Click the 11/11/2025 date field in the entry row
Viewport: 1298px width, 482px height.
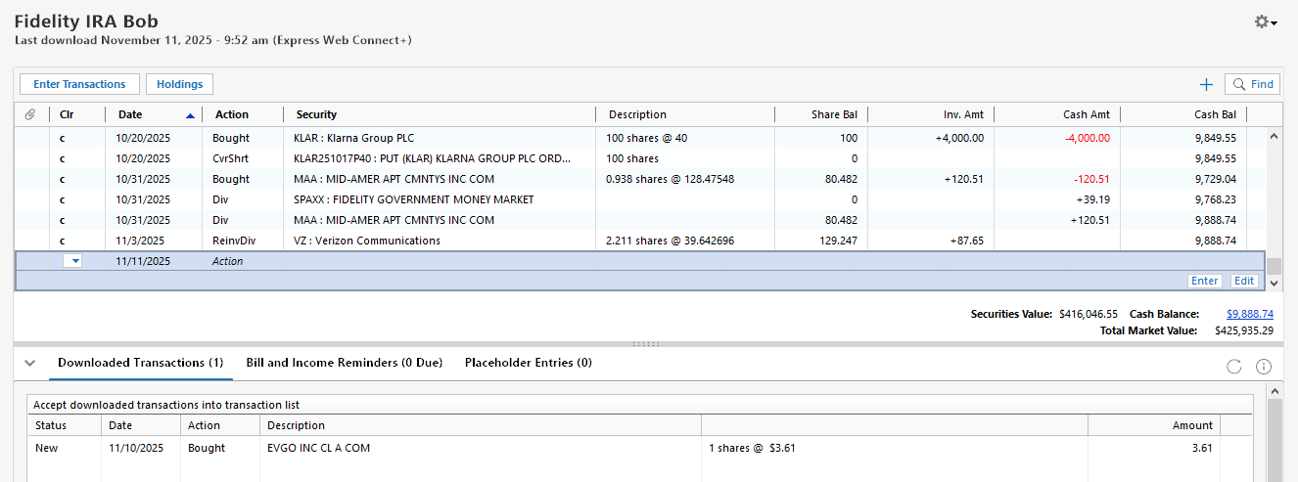coord(143,261)
